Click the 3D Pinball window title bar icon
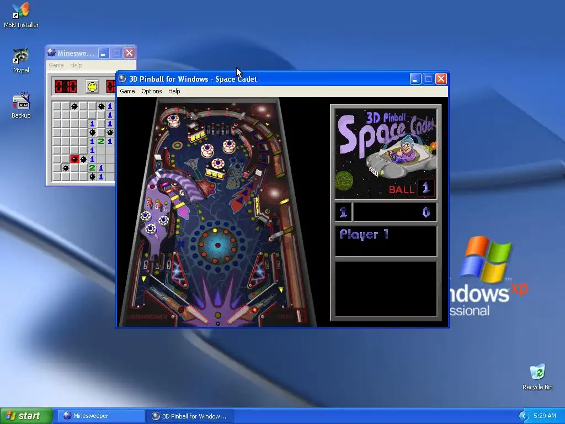 tap(122, 78)
